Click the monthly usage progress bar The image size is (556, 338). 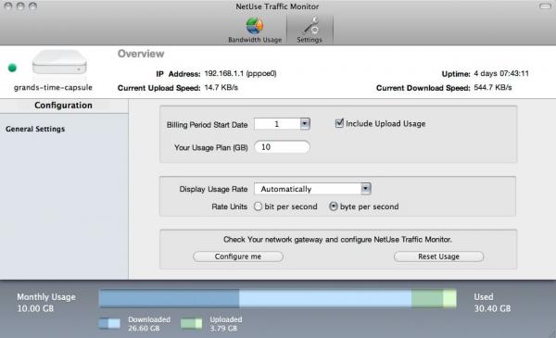(x=278, y=298)
